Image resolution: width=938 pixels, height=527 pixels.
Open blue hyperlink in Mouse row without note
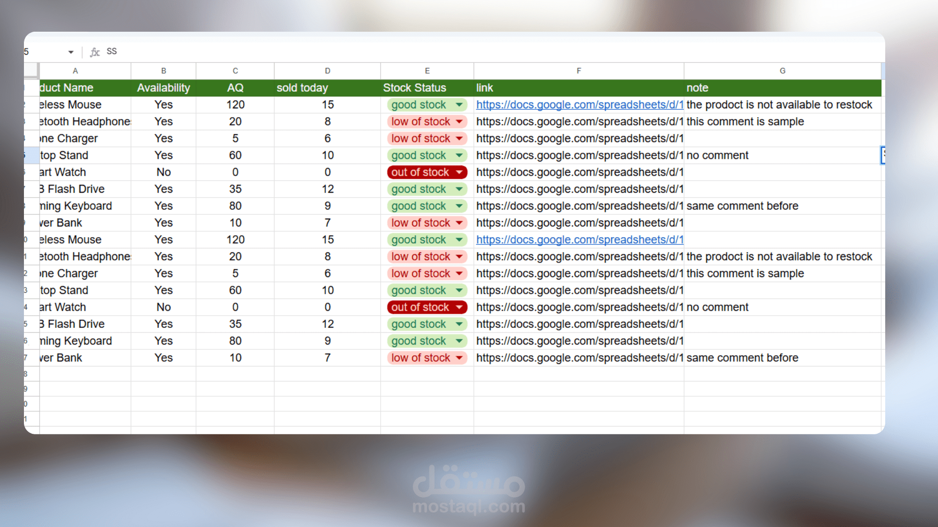pyautogui.click(x=580, y=240)
